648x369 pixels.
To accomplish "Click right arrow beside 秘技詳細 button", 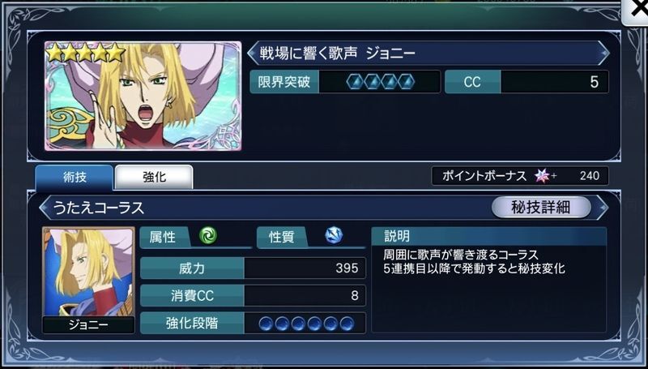I will [x=603, y=208].
